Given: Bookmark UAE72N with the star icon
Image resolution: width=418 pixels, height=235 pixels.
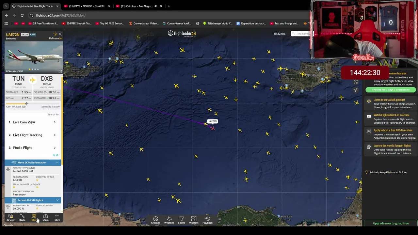Looking at the screenshot, I should (x=55, y=34).
